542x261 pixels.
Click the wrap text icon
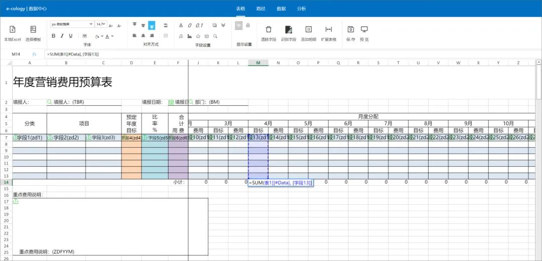point(166,25)
